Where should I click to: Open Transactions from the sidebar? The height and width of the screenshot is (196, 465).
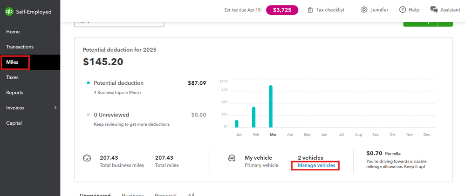[x=20, y=47]
